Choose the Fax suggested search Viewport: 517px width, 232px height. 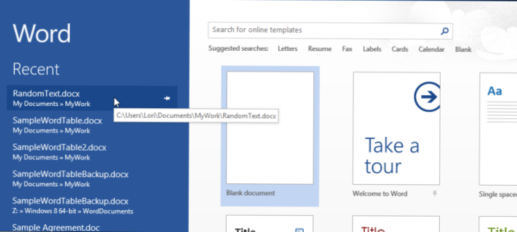[347, 49]
